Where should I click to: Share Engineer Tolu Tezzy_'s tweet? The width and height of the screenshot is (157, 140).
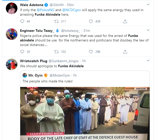(x=125, y=52)
